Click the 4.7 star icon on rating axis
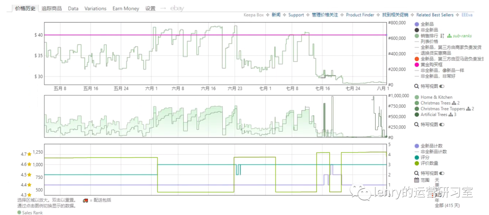The image size is (489, 215). 29,154
